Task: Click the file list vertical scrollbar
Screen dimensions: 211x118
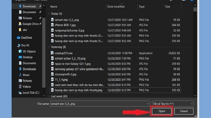Action: tap(195, 52)
